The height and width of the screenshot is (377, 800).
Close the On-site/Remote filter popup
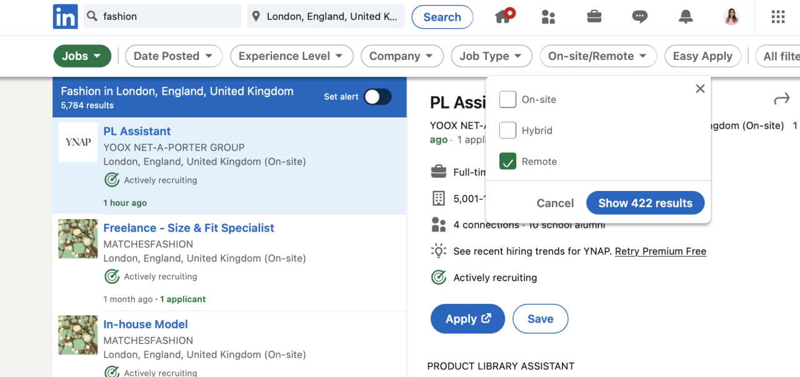(x=700, y=89)
